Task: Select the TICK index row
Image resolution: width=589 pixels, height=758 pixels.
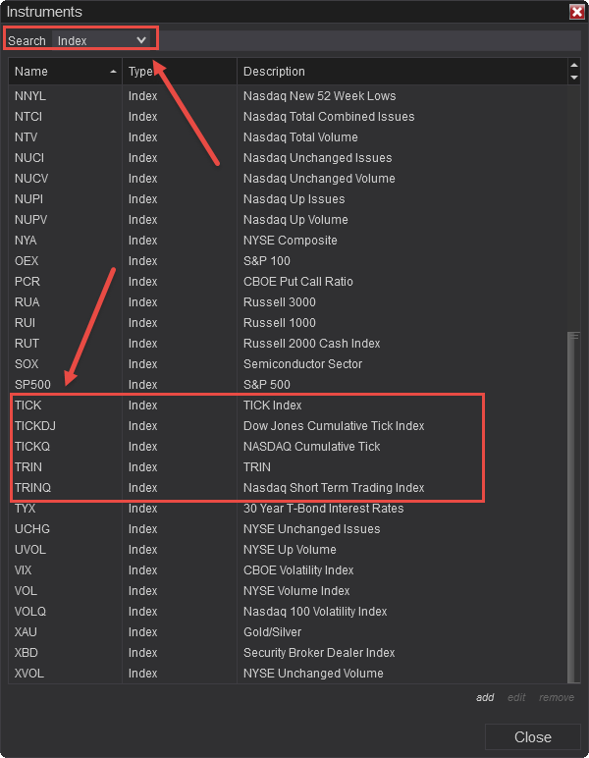Action: coord(245,406)
